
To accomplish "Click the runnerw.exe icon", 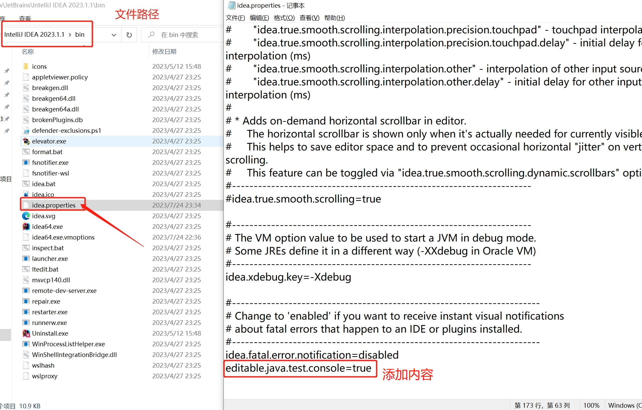I will (x=26, y=323).
